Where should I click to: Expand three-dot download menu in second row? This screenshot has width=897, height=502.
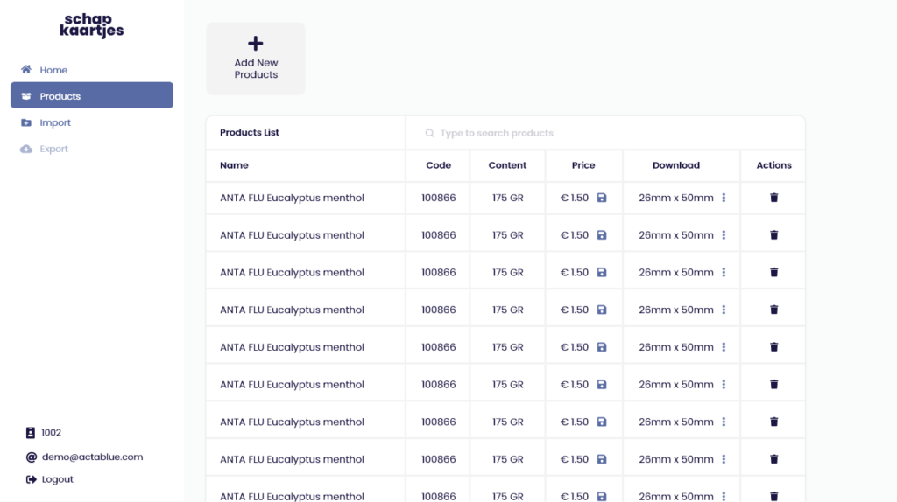(724, 235)
